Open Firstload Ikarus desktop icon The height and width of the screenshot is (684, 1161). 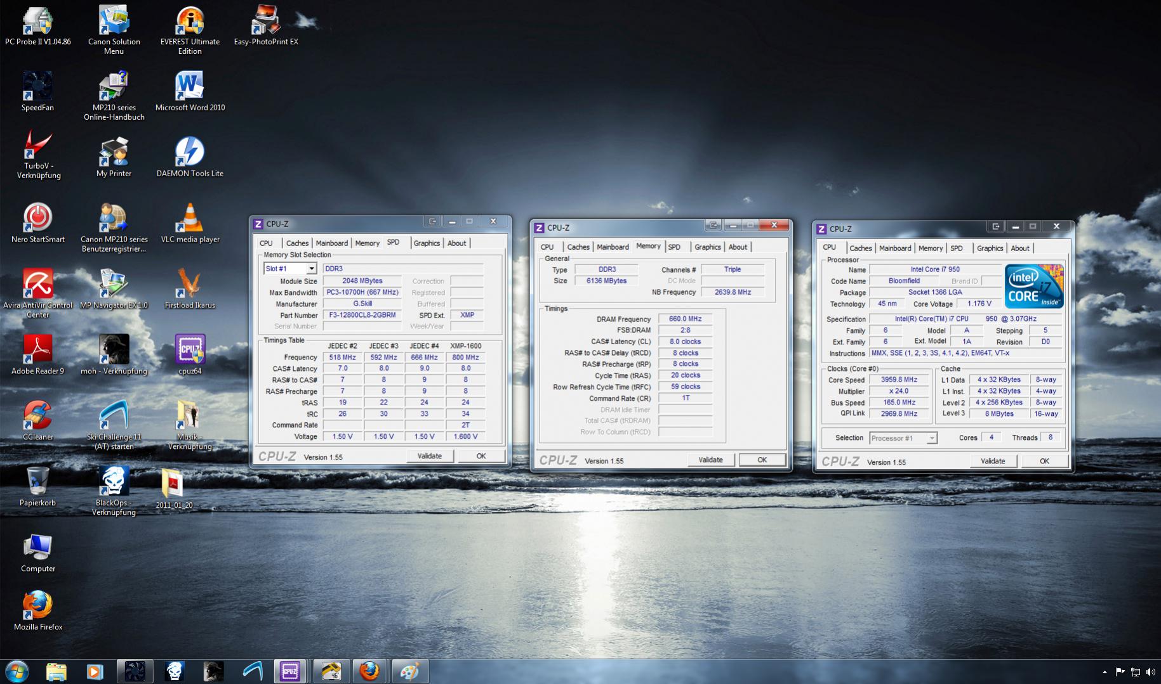(x=190, y=289)
